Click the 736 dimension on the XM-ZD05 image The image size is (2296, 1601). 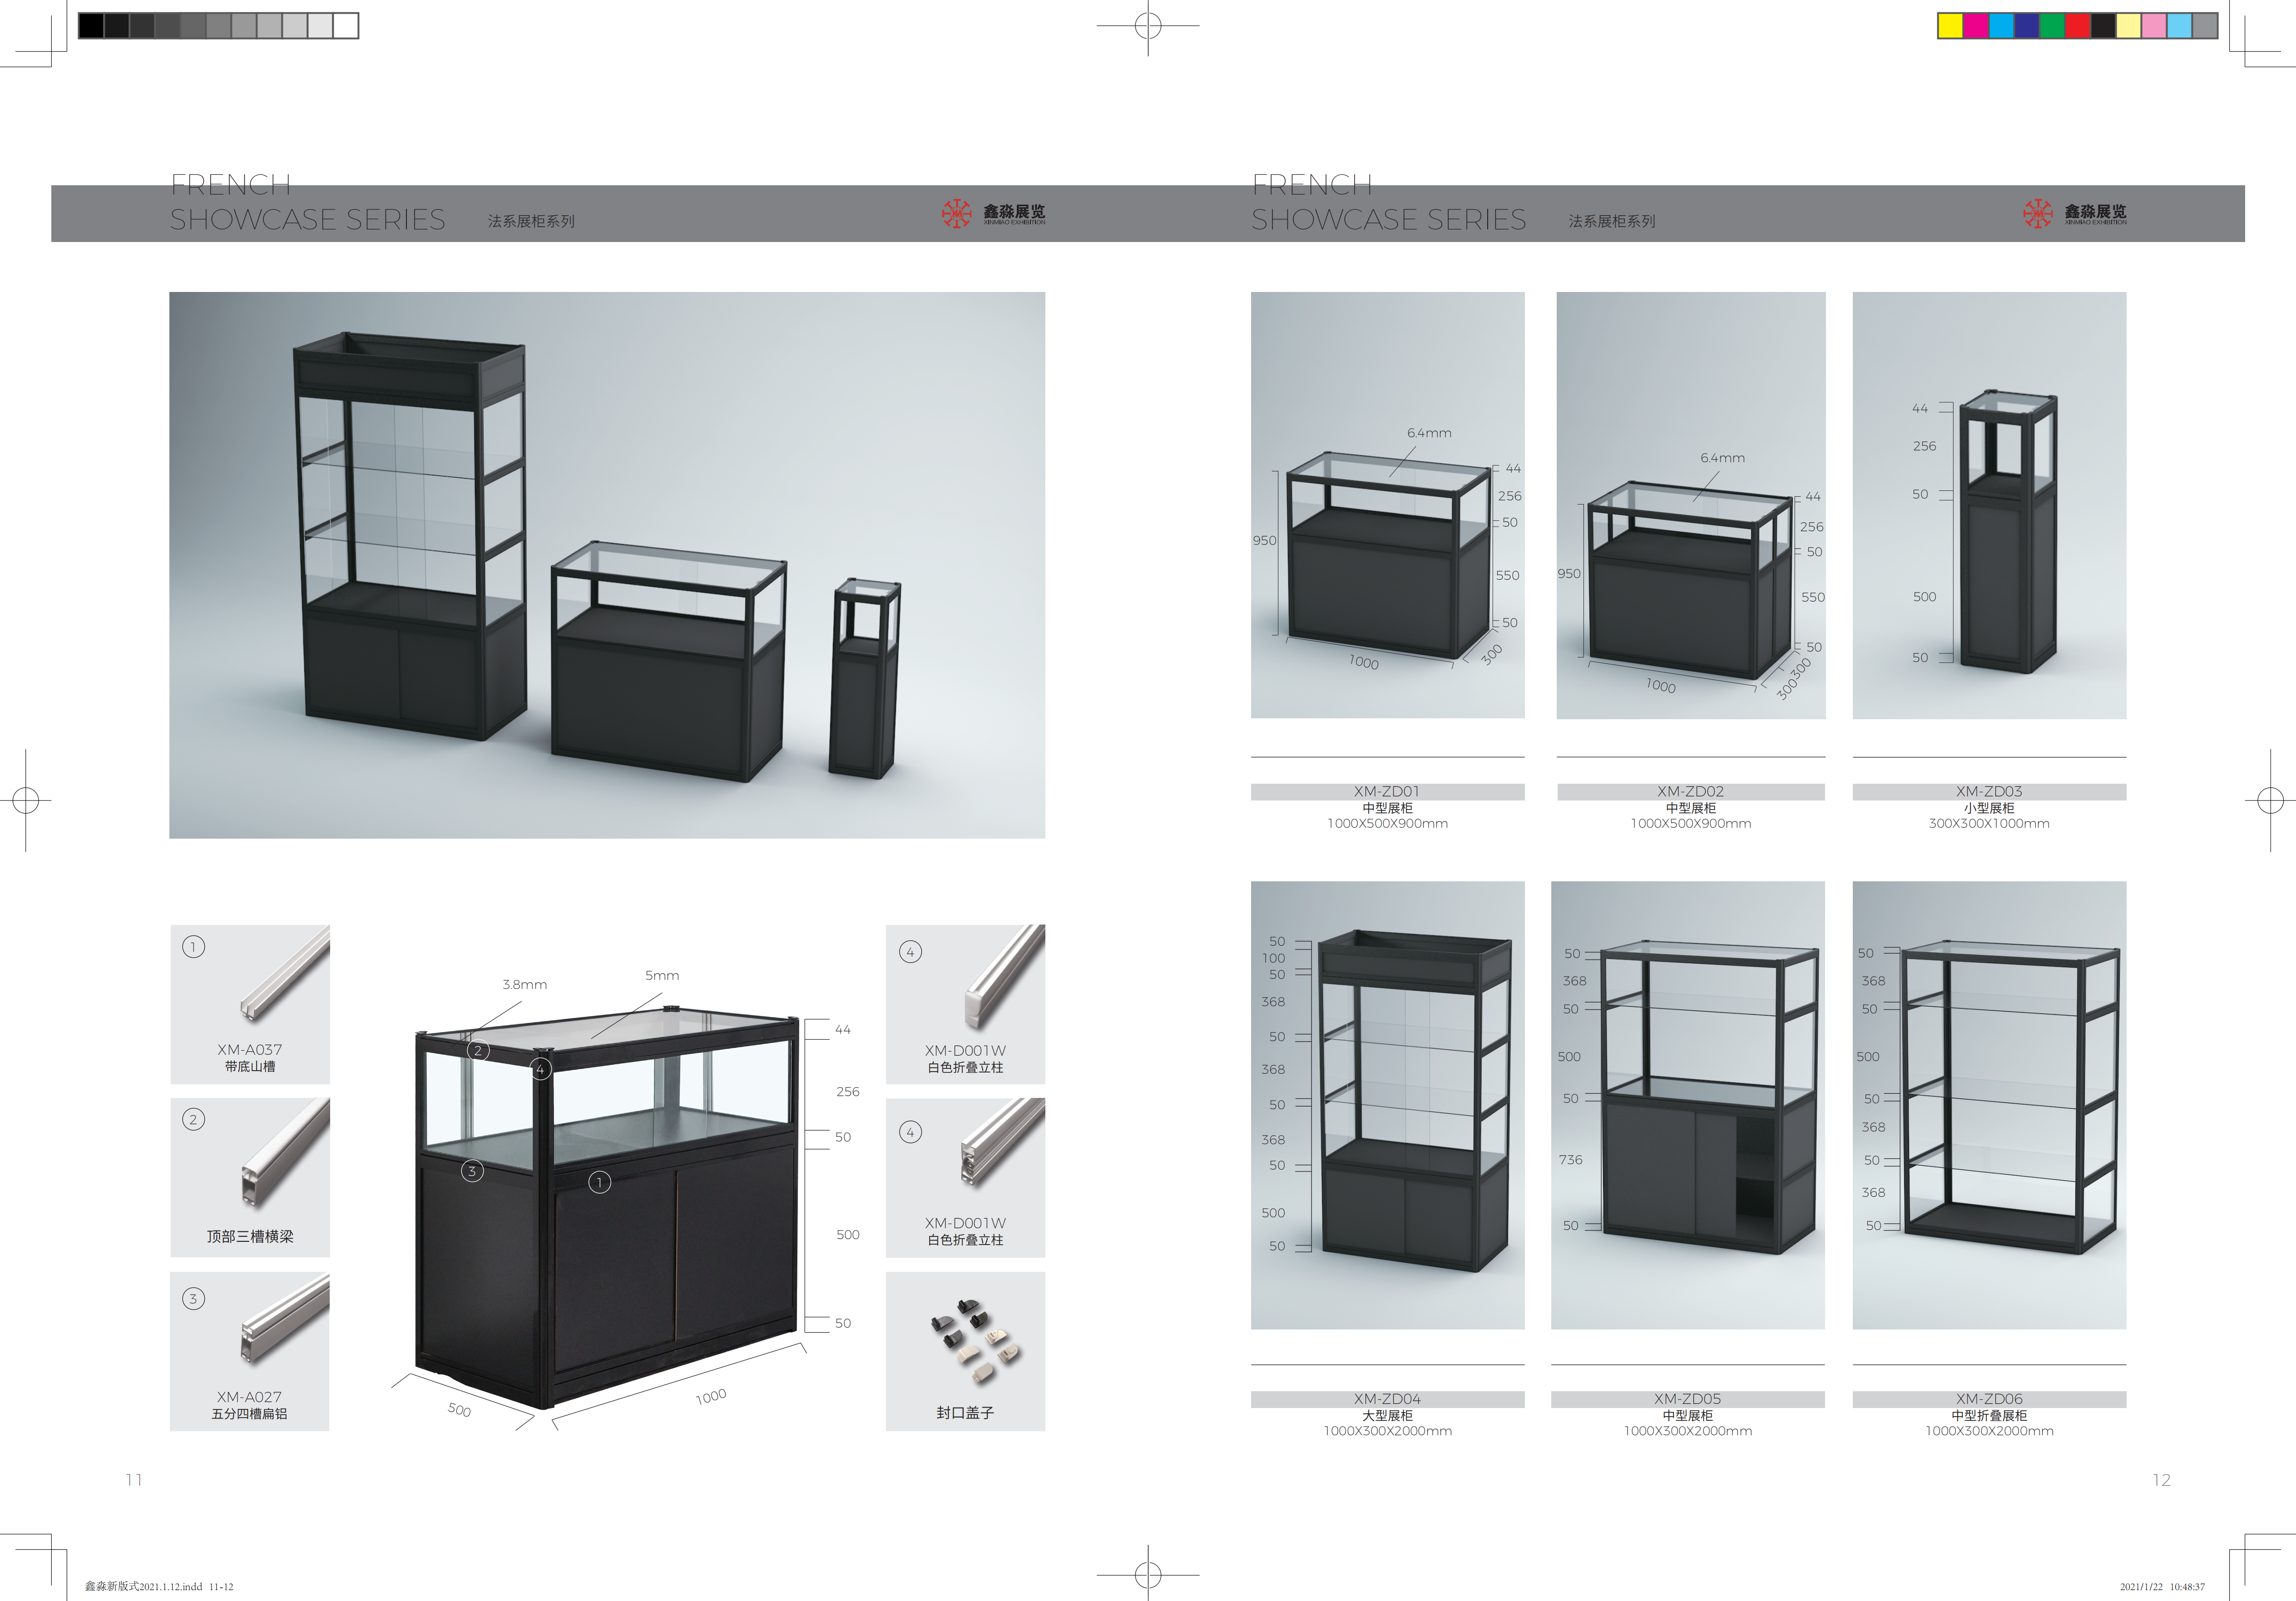coord(1571,1160)
